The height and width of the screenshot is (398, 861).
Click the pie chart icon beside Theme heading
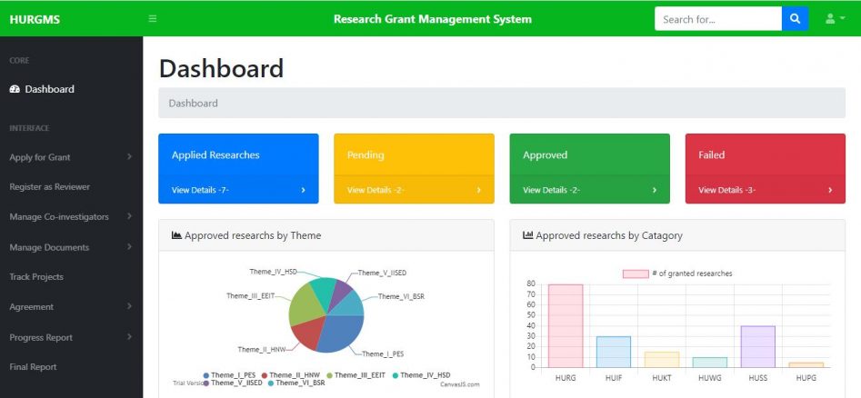tap(176, 235)
